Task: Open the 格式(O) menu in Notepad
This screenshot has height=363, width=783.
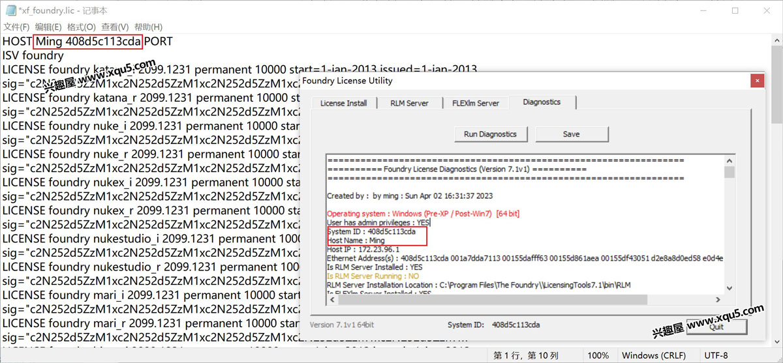Action: tap(82, 27)
